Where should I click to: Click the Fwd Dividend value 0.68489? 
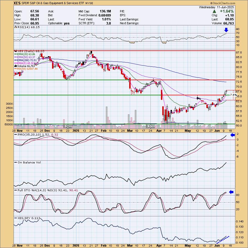[105, 15]
